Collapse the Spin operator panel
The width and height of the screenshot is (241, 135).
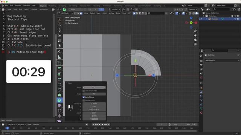(x=67, y=83)
